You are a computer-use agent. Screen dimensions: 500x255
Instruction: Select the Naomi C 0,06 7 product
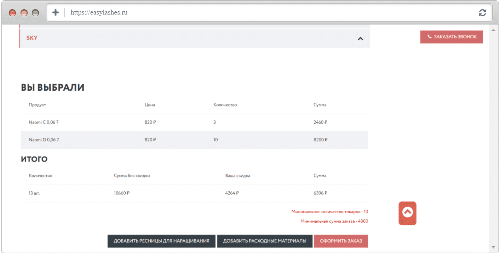pos(44,122)
